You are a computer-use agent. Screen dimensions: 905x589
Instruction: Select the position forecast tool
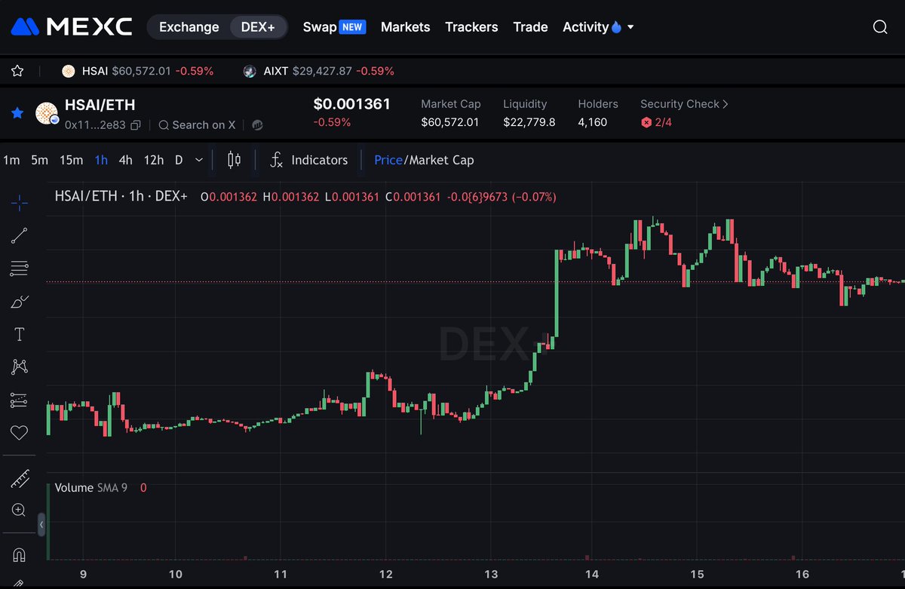click(x=20, y=400)
